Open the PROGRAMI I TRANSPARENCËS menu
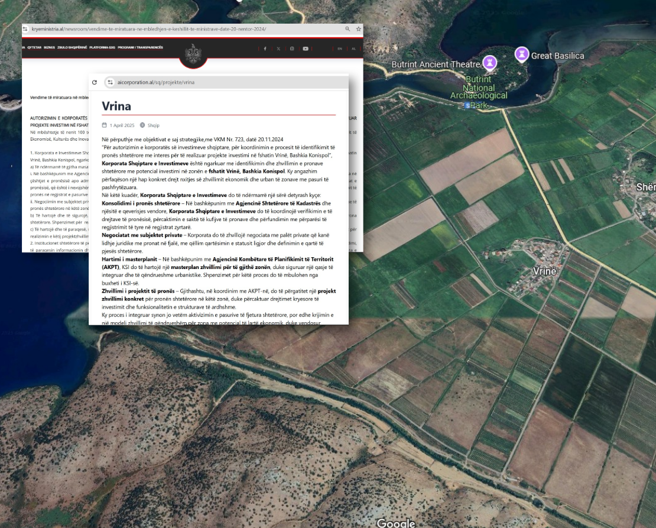 [140, 47]
